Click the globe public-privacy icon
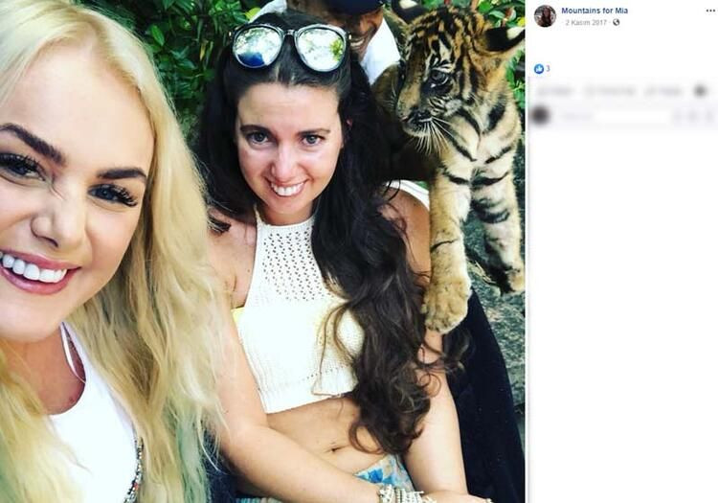Viewport: 718px width, 503px height. point(616,22)
